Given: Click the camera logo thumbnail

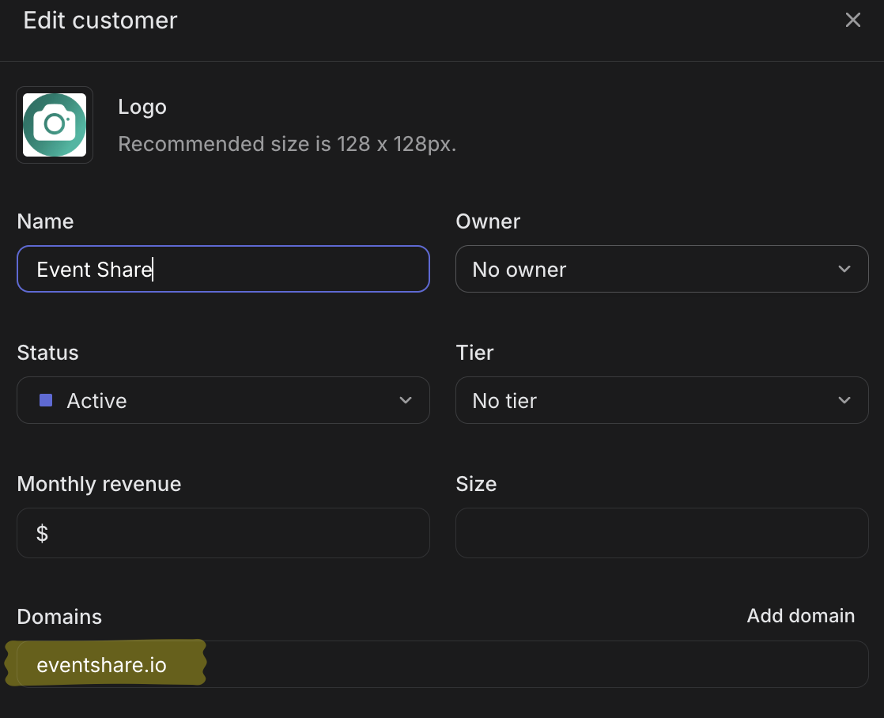Looking at the screenshot, I should pos(55,125).
